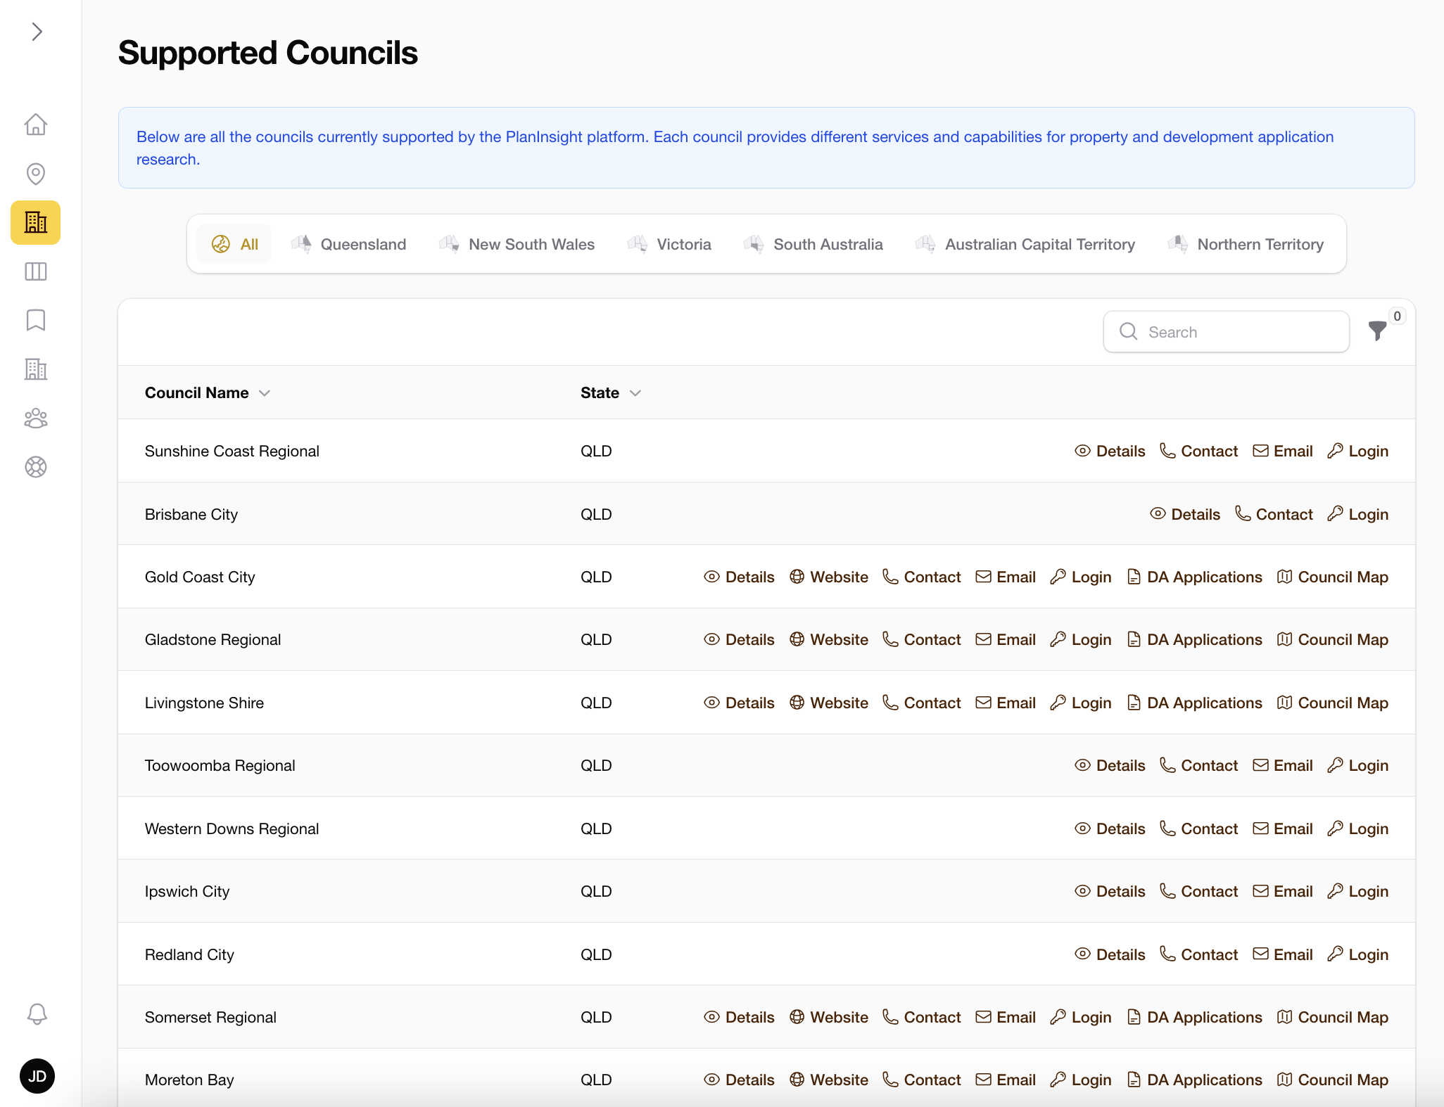Screen dimensions: 1444x1107
Task: Open Website for Gladstone Regional
Action: 828,639
